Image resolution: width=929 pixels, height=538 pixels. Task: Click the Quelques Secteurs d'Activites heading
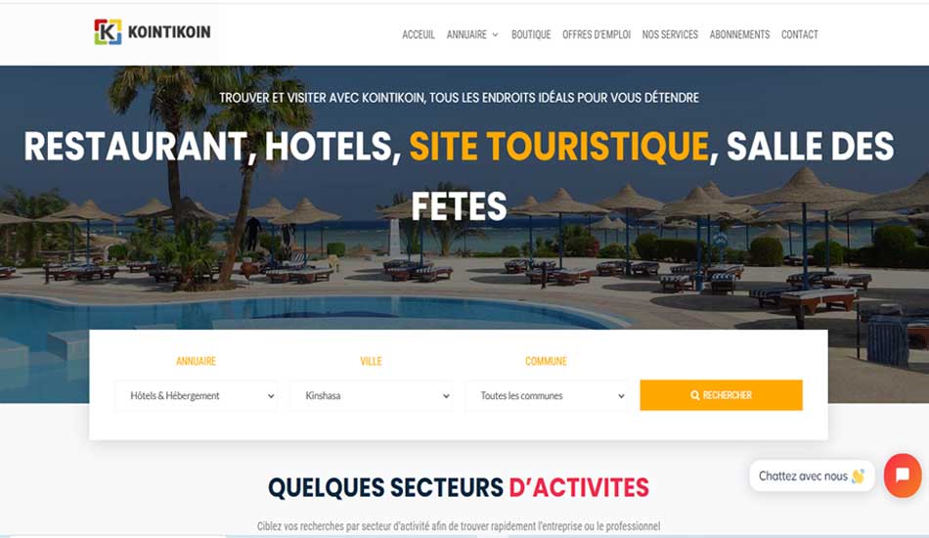[x=459, y=488]
